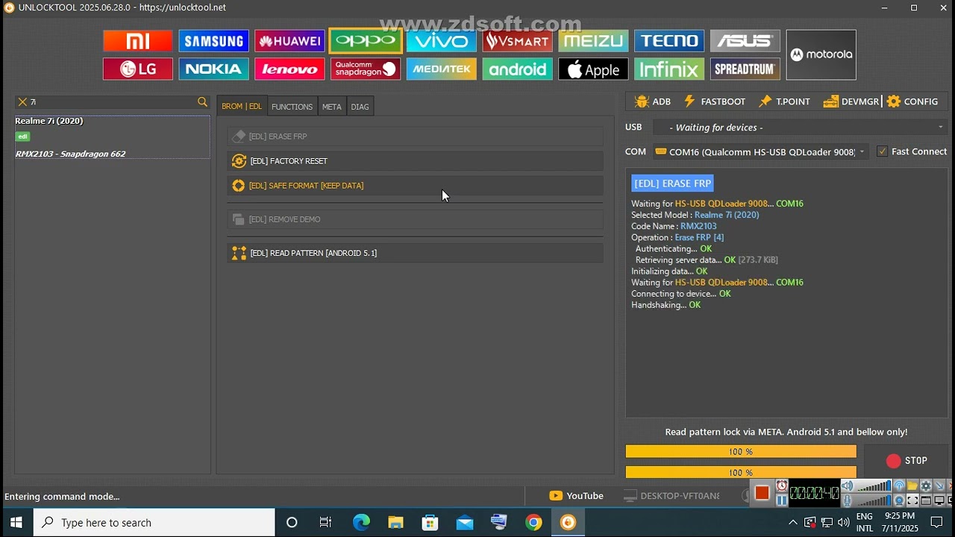
Task: Select the Meizu brand logo
Action: tap(594, 41)
